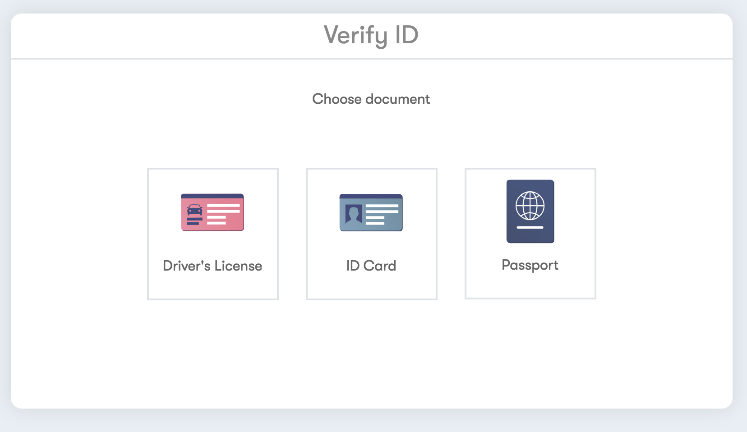Select the ID Card label
This screenshot has width=747, height=432.
371,266
